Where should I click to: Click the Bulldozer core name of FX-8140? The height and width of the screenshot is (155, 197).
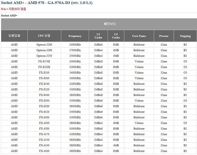point(139,84)
